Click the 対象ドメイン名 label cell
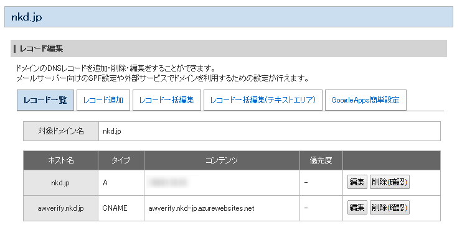The height and width of the screenshot is (235, 462). click(61, 131)
